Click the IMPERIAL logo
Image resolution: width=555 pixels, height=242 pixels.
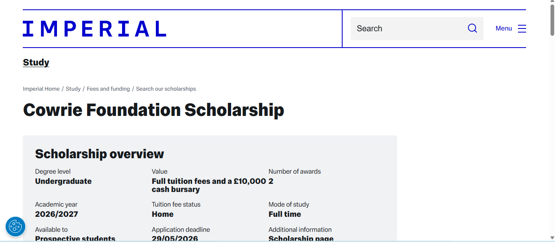94,28
